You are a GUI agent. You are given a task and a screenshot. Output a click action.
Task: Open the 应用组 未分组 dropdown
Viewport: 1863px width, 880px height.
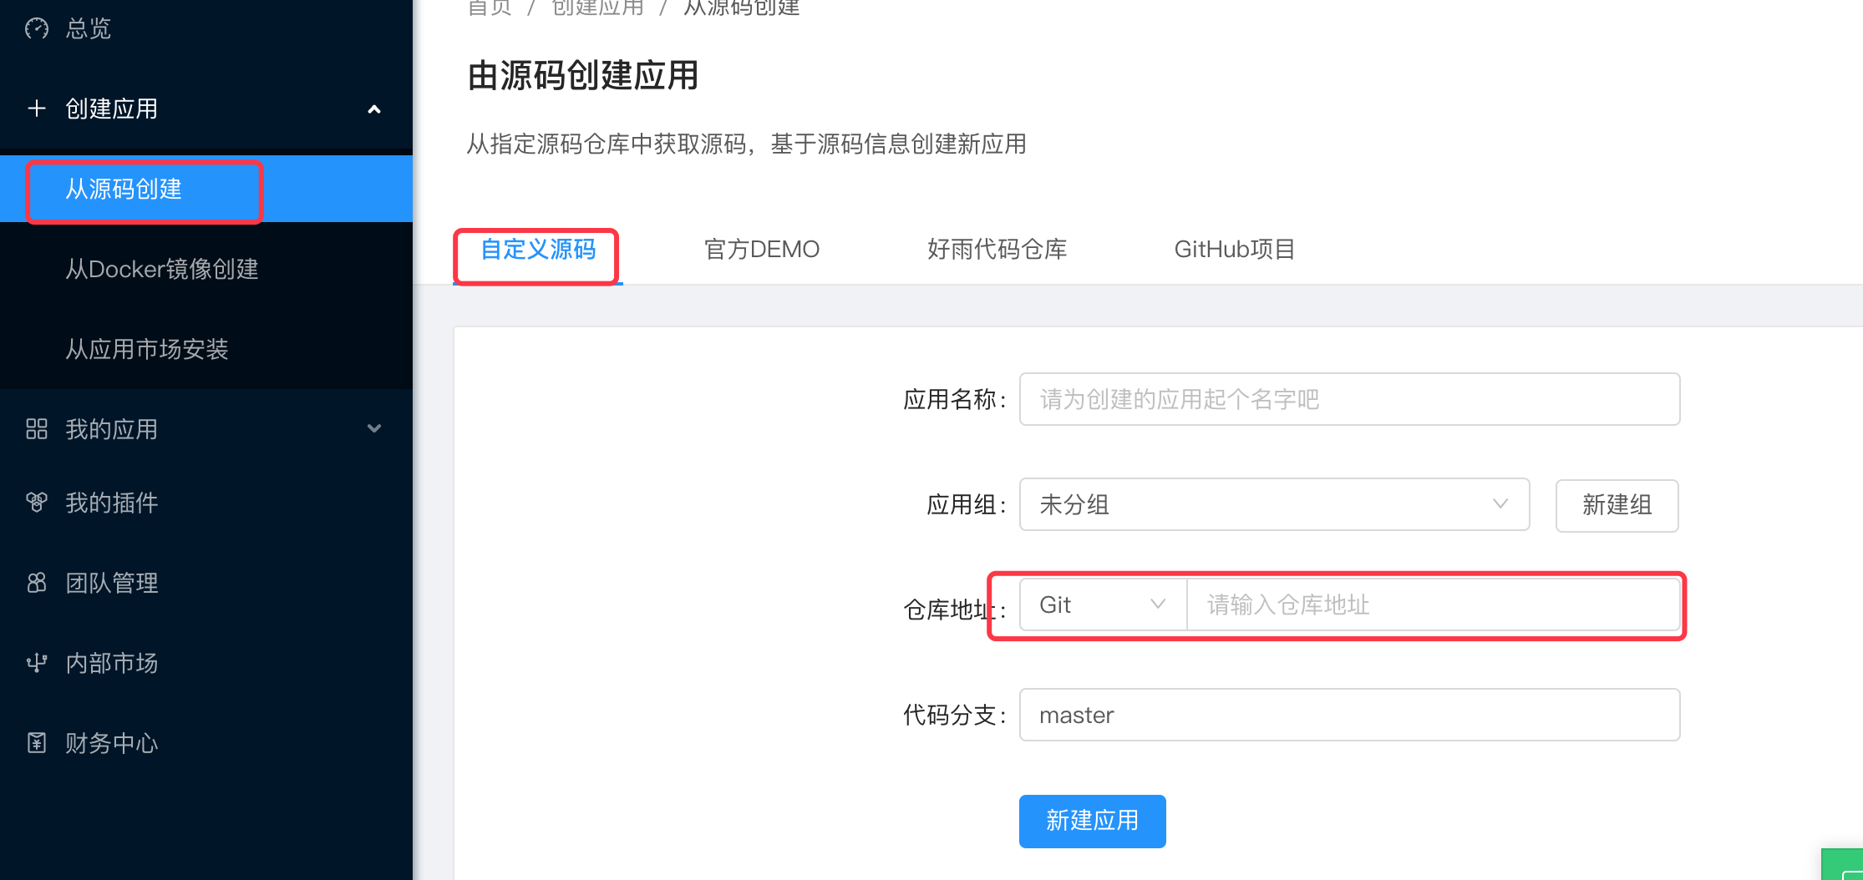pyautogui.click(x=1274, y=504)
